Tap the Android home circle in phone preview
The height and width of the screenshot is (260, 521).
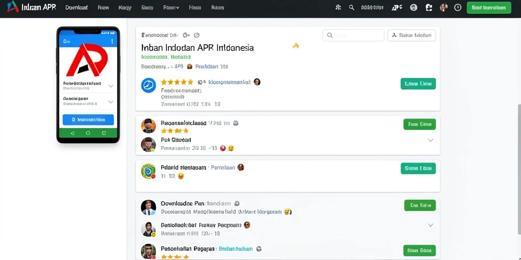(x=88, y=133)
